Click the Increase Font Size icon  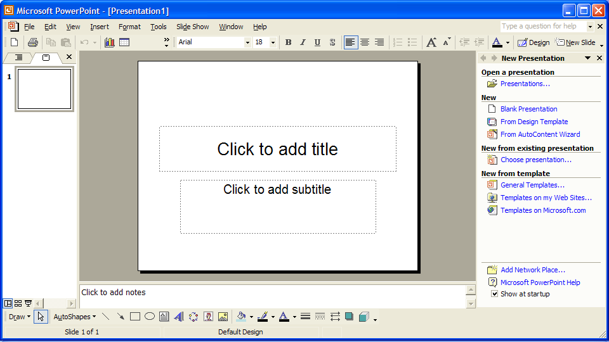coord(431,42)
